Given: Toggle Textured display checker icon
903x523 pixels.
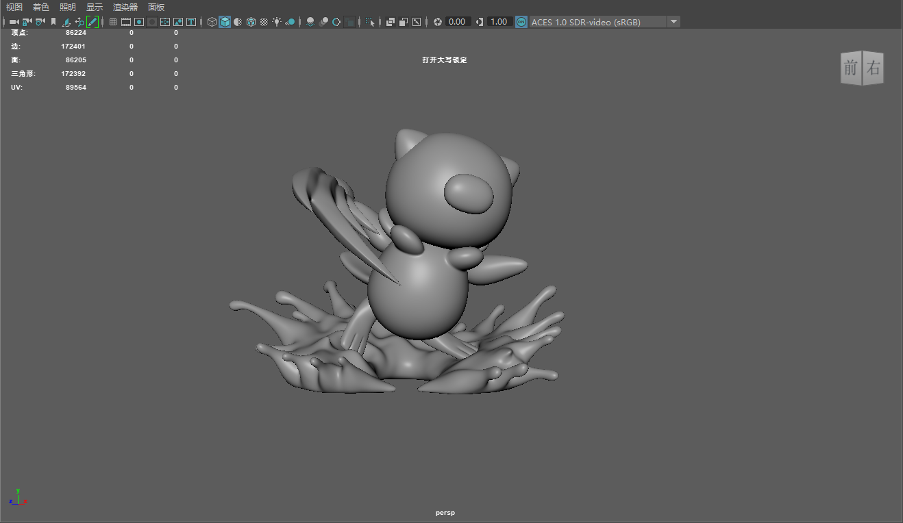Looking at the screenshot, I should click(264, 22).
